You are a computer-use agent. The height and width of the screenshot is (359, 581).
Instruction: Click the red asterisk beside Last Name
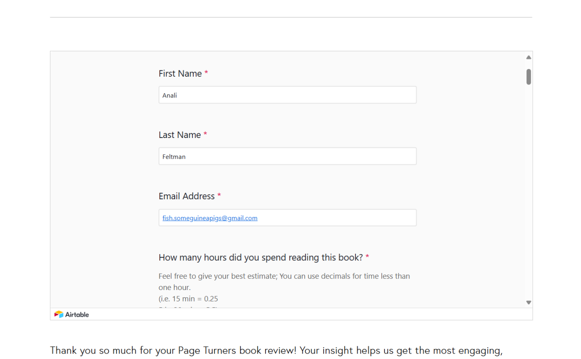coord(205,135)
